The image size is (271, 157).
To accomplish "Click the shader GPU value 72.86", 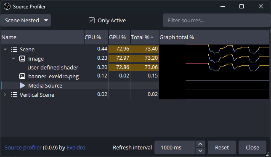I will 122,67.
